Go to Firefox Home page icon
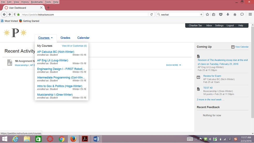The image size is (254, 143). pos(235,14)
